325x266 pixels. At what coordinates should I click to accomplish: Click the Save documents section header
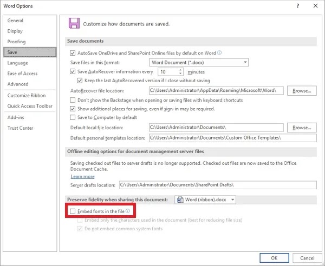(191, 41)
